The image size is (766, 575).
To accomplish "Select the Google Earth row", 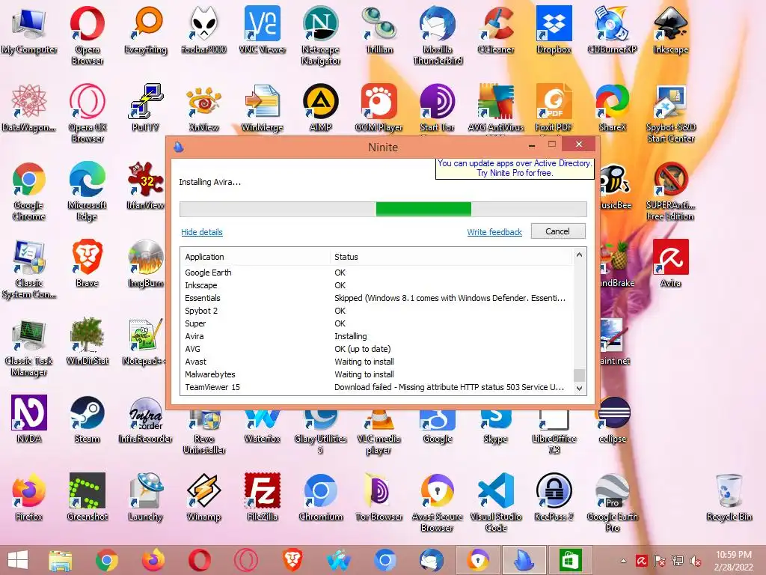I will (376, 273).
